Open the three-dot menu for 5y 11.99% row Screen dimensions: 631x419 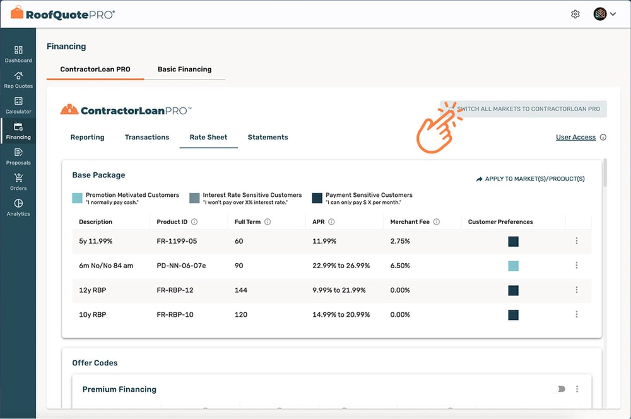pos(577,240)
